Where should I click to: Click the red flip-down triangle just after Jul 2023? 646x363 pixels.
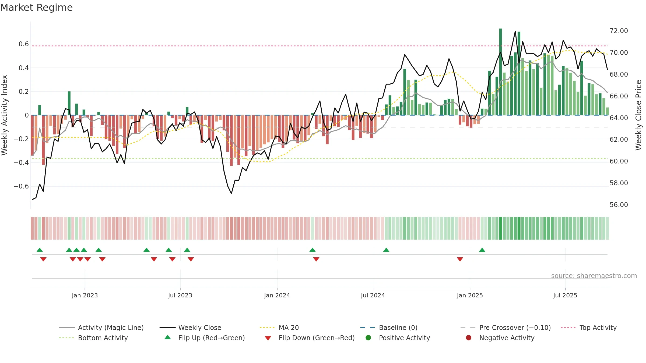click(191, 259)
